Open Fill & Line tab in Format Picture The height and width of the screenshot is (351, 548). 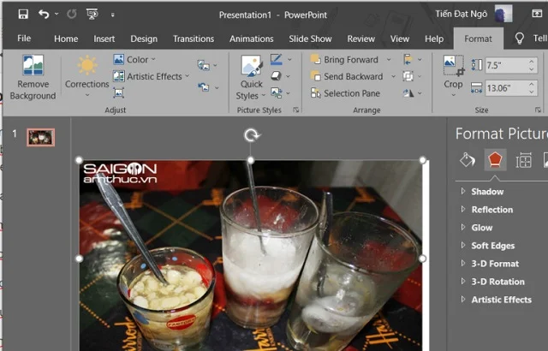click(467, 159)
